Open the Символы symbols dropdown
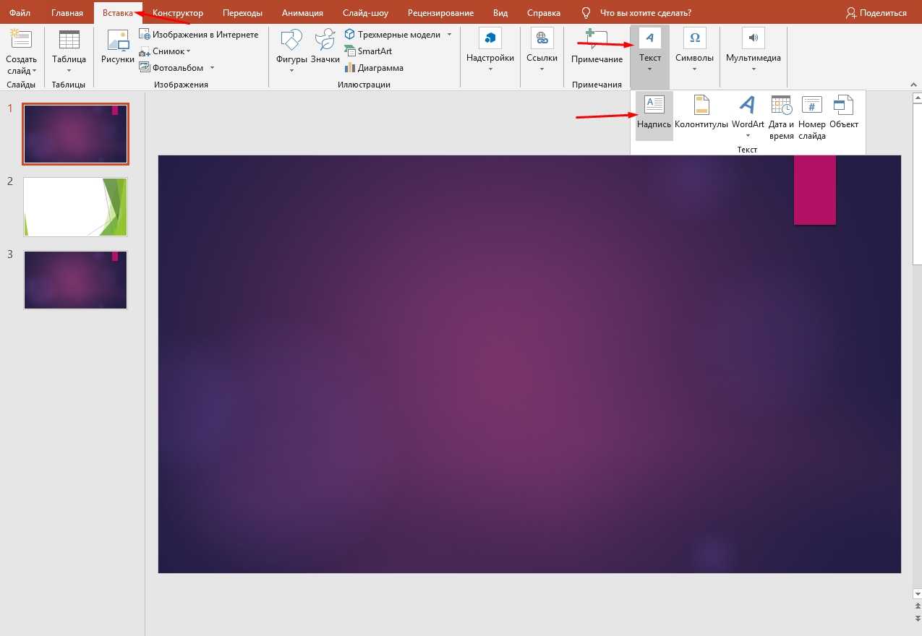The width and height of the screenshot is (922, 636). click(694, 70)
